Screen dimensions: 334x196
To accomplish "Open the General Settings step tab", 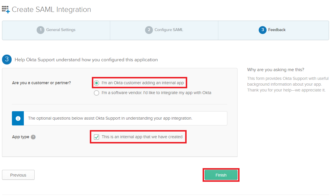I will pos(56,30).
